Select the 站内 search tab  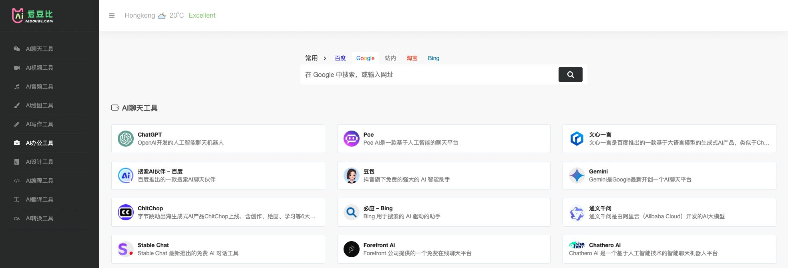click(390, 58)
